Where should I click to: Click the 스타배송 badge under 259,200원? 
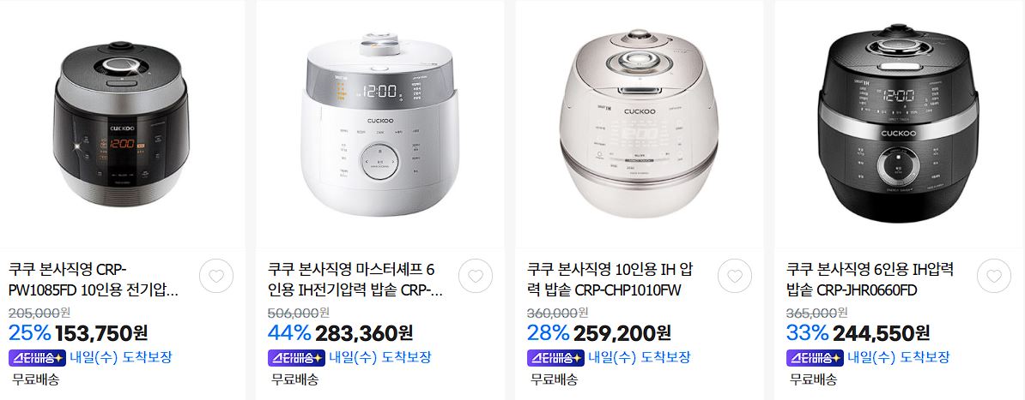coord(555,357)
